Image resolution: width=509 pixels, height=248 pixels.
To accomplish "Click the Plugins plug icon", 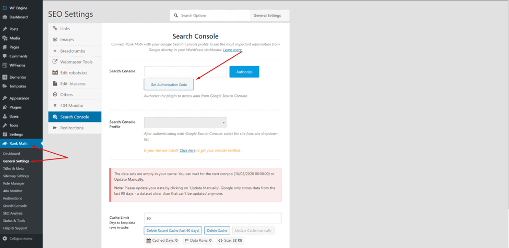I will [x=5, y=107].
